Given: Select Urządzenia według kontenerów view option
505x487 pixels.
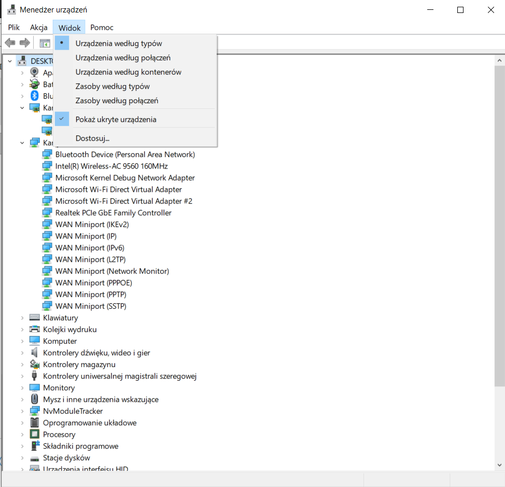Looking at the screenshot, I should (135, 72).
